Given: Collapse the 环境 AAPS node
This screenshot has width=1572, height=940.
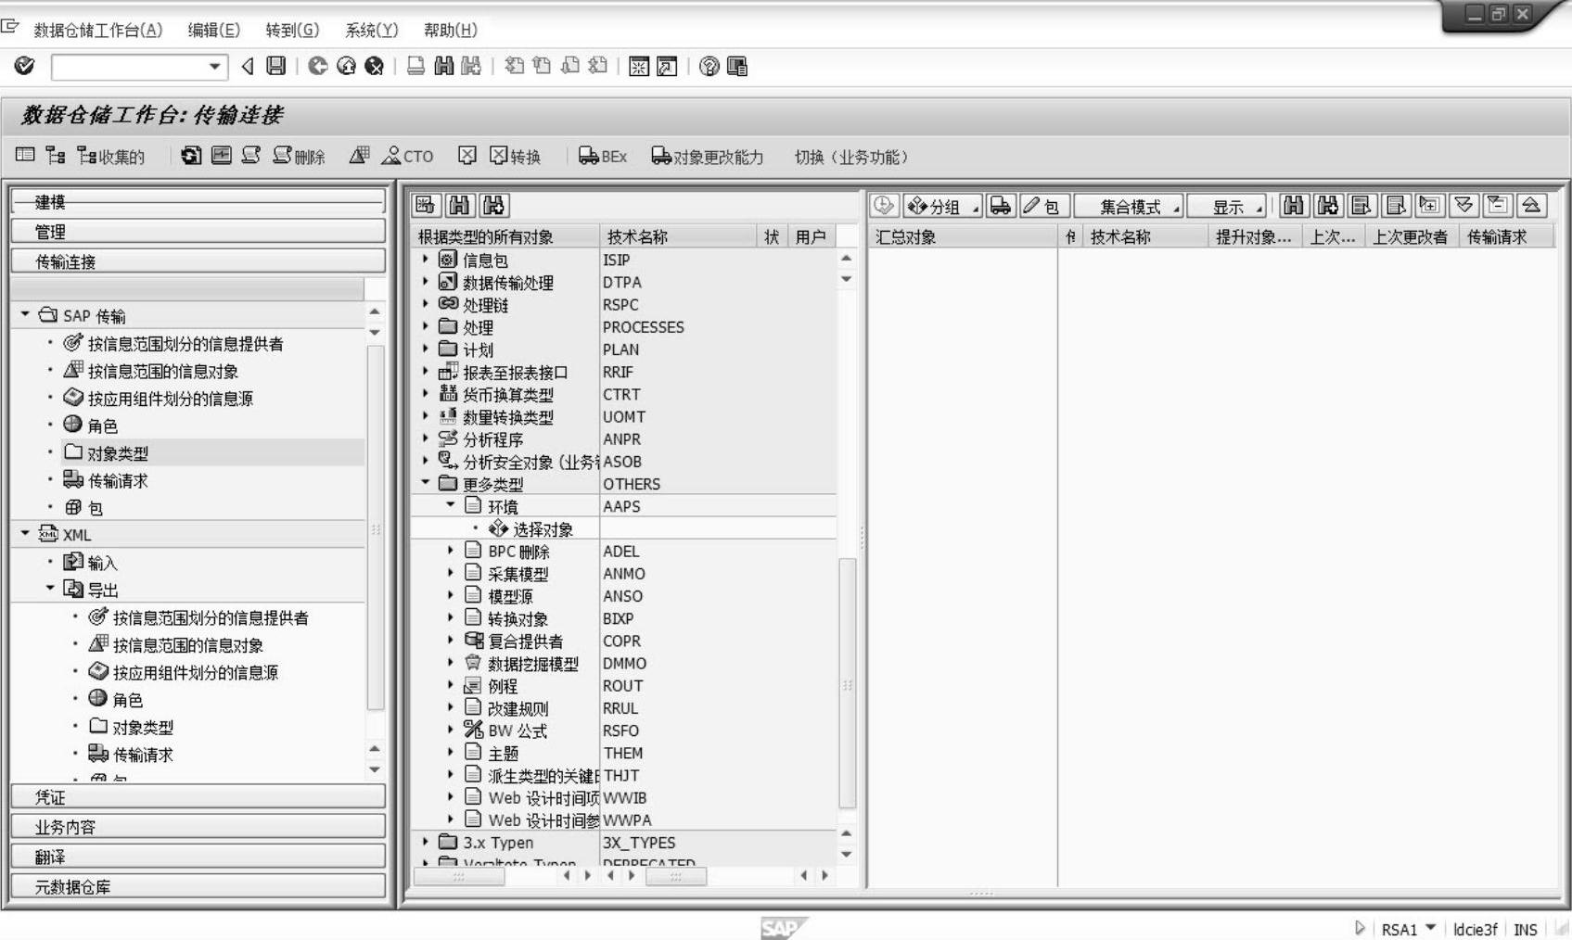Looking at the screenshot, I should tap(451, 505).
